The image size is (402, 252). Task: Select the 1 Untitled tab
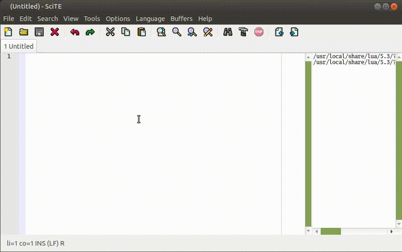tap(19, 46)
